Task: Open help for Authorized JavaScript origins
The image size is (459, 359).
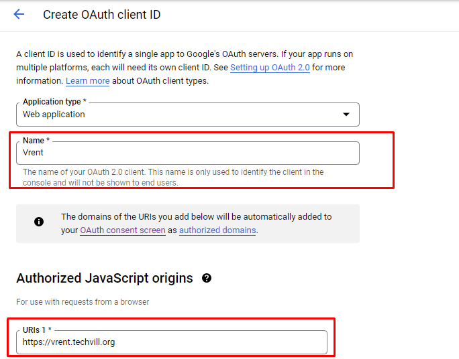Action: [x=207, y=278]
